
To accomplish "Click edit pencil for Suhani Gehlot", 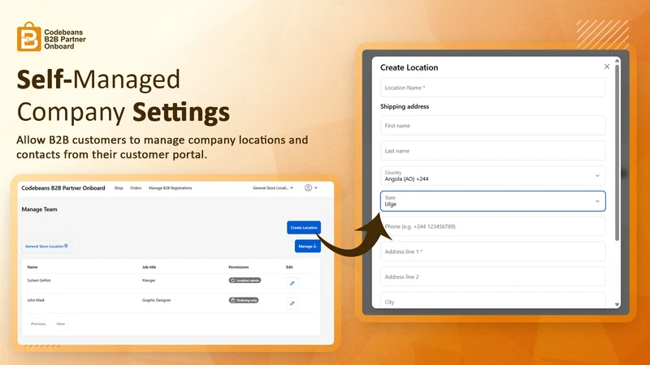I will pos(292,283).
